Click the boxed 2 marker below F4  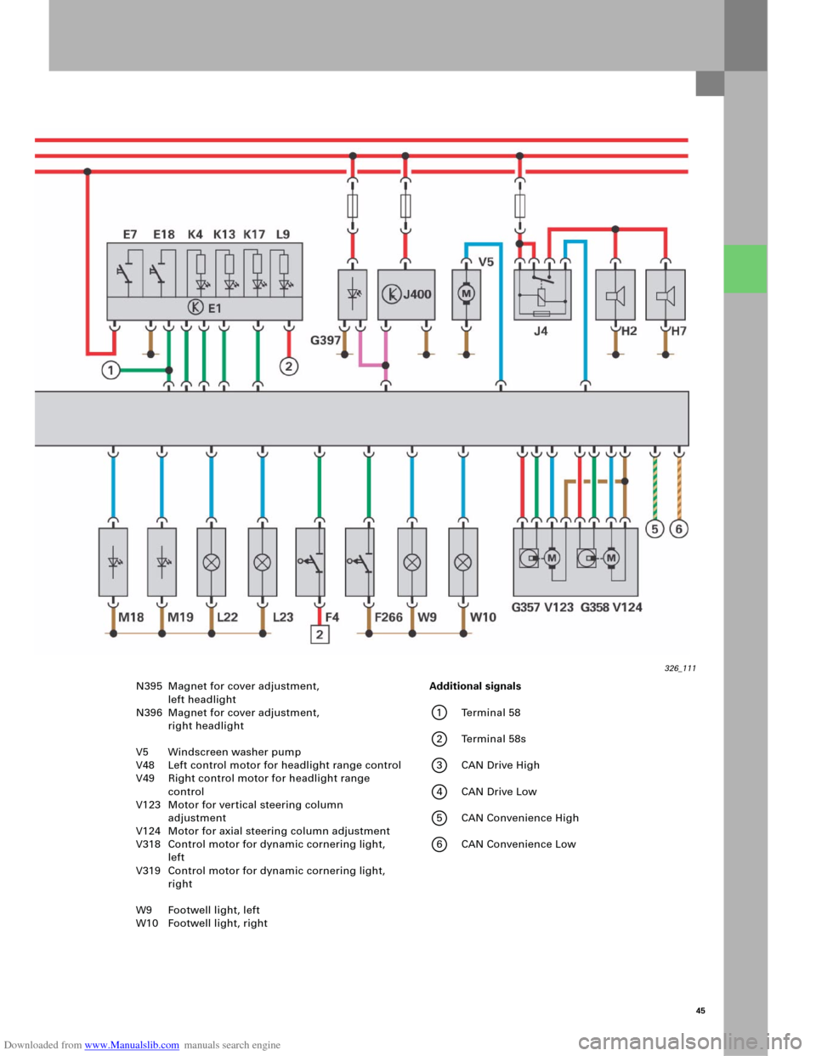(320, 634)
